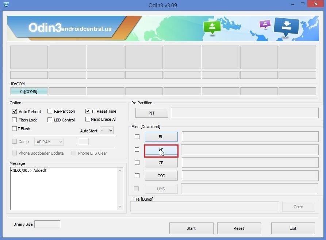Minimize the Odin3 window
The image size is (326, 240).
coord(293,4)
